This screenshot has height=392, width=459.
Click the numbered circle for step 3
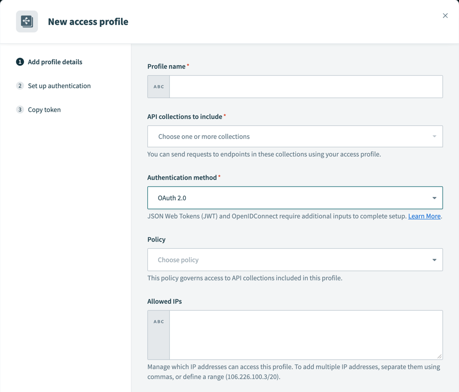coord(20,109)
